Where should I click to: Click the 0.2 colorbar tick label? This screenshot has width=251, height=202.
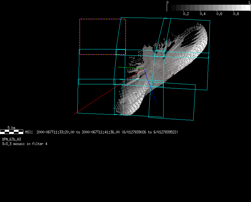pyautogui.click(x=186, y=14)
